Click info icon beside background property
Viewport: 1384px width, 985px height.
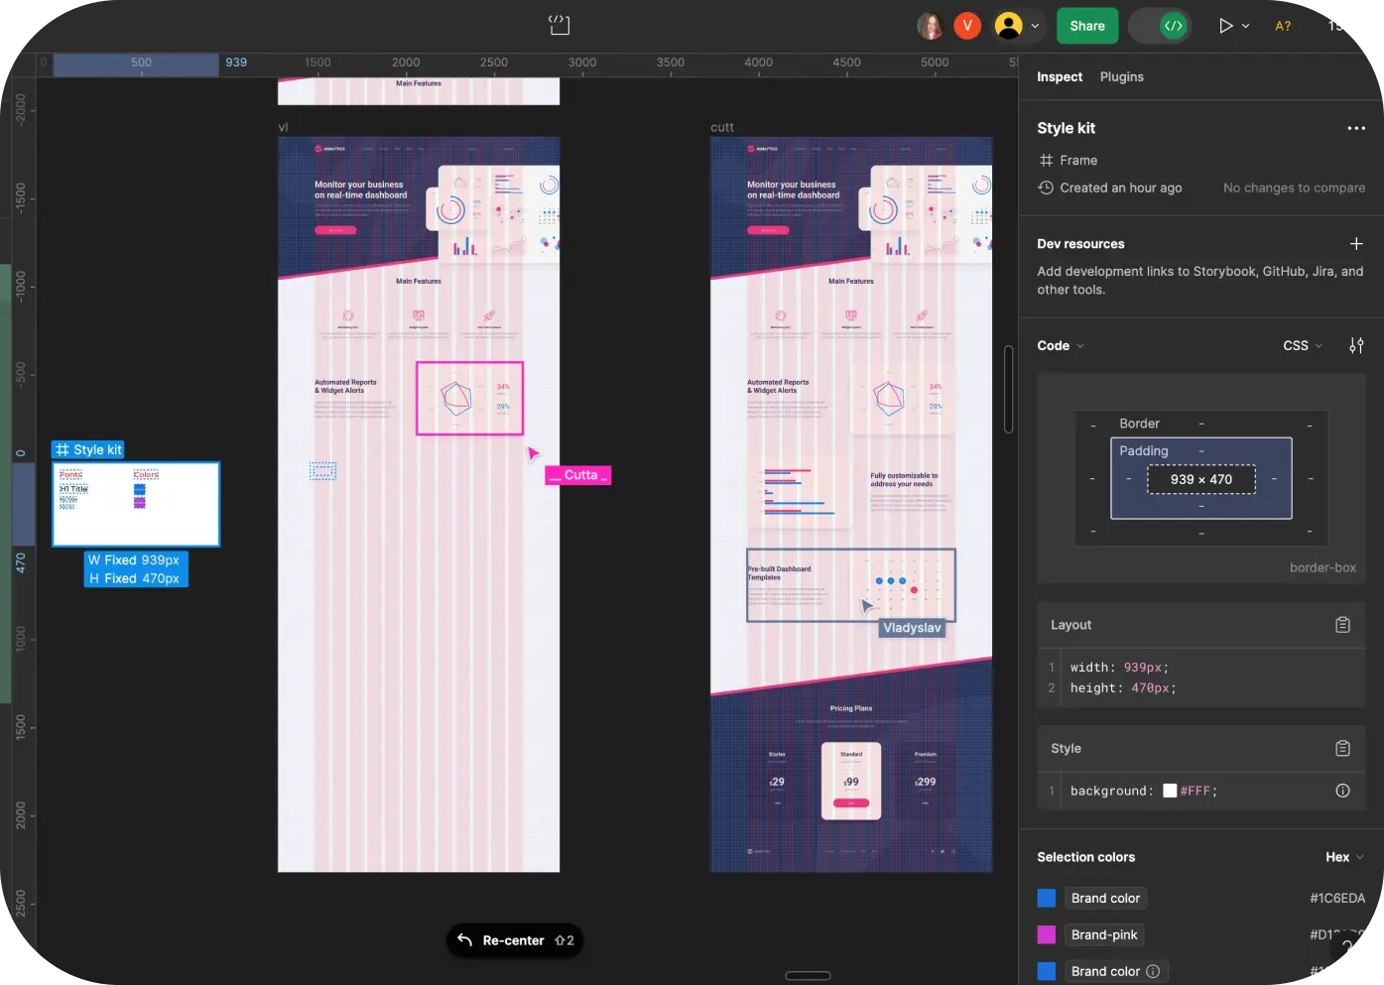(x=1342, y=791)
